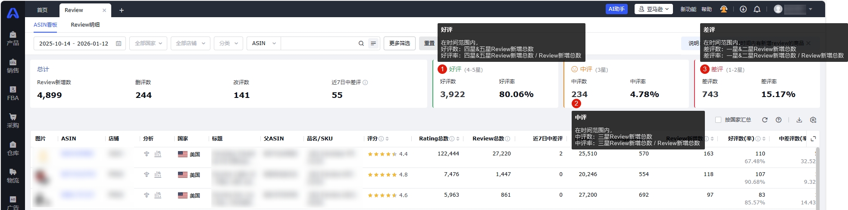848x210 pixels.
Task: Open the 亚马逊 platform dropdown
Action: [654, 9]
